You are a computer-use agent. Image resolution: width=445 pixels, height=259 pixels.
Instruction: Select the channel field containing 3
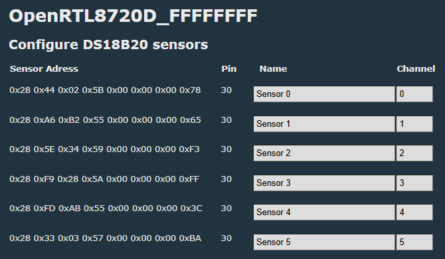point(414,183)
